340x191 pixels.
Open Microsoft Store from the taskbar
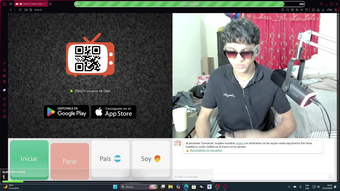[194, 187]
